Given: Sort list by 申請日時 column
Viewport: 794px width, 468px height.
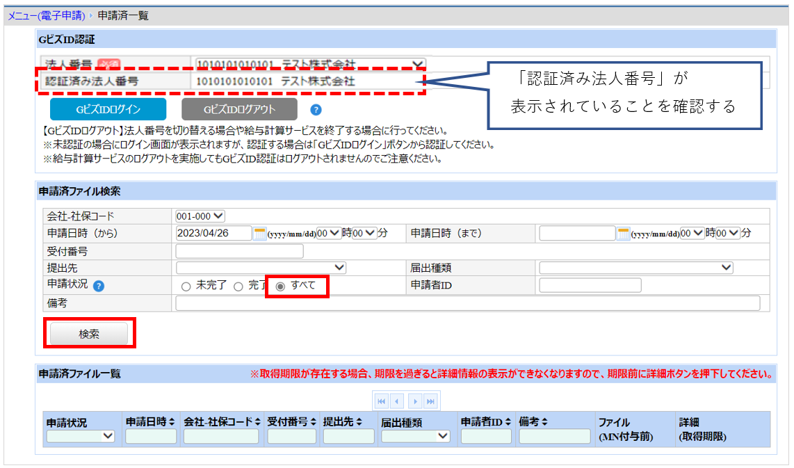Looking at the screenshot, I should click(x=172, y=422).
